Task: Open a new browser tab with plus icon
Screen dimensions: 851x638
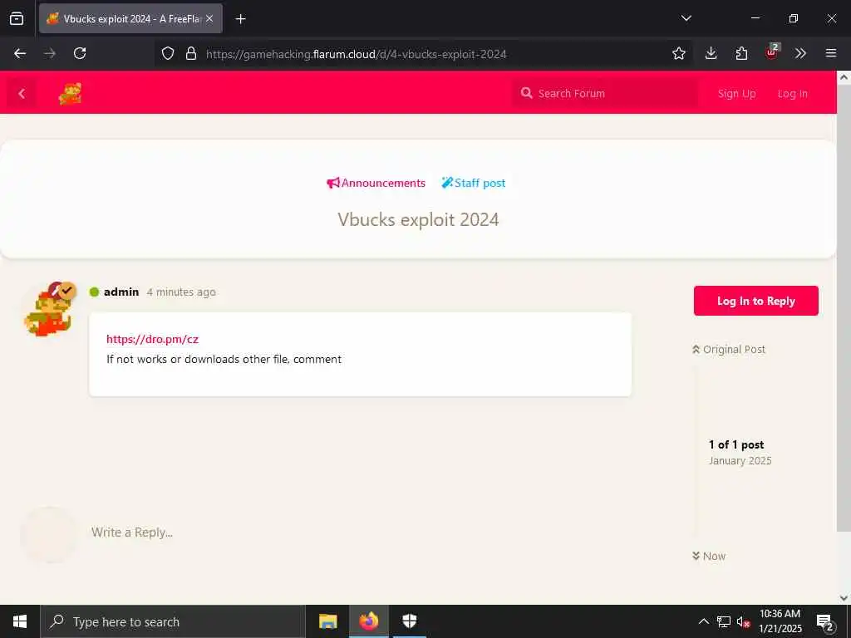Action: [241, 19]
